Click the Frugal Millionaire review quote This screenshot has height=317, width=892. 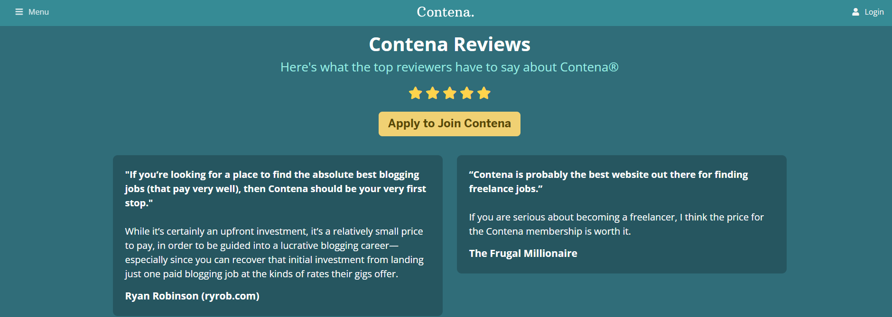(x=608, y=182)
